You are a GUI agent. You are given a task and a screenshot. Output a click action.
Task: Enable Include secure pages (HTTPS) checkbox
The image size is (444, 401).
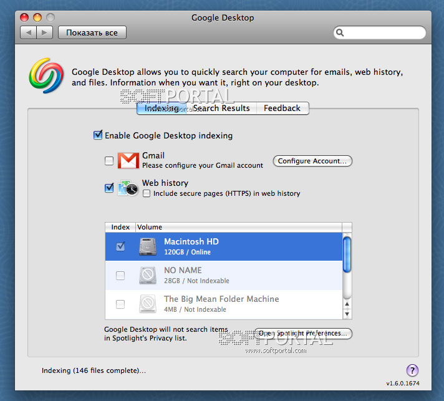point(147,193)
